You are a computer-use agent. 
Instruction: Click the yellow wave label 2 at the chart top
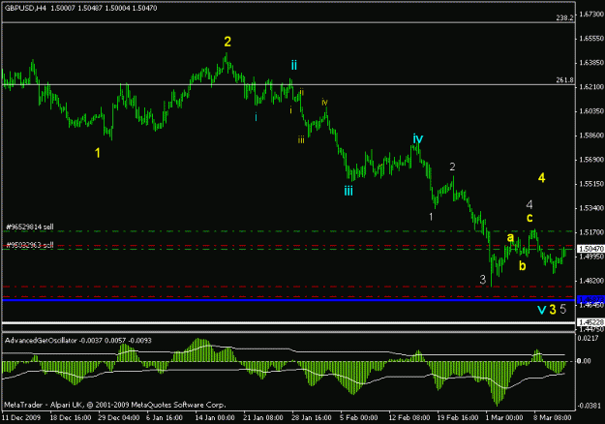pyautogui.click(x=227, y=42)
